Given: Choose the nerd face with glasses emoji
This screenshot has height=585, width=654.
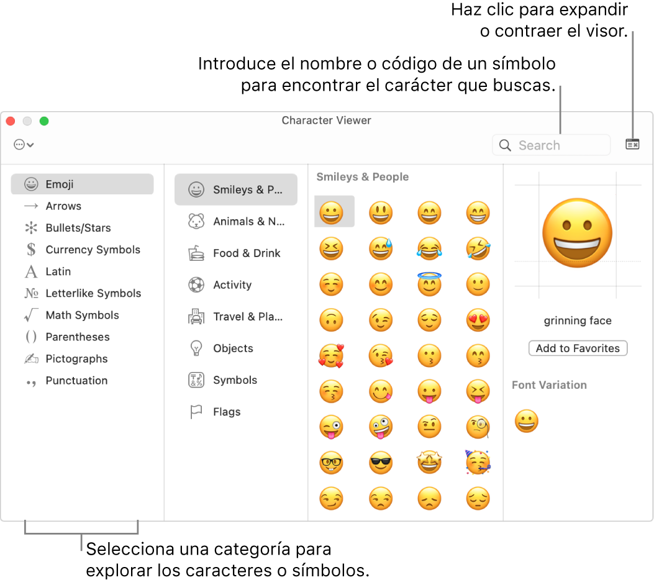Looking at the screenshot, I should 331,463.
